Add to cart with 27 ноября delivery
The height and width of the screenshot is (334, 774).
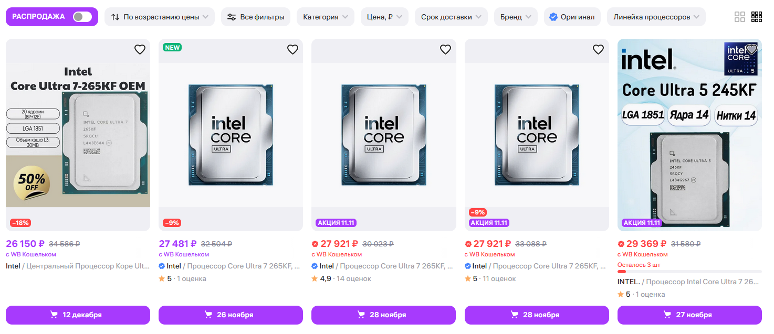[689, 315]
